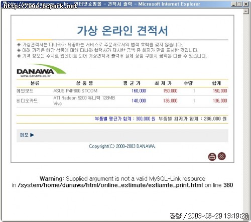This screenshot has width=251, height=222.
Task: Select the ASUS P4P800 STCOM product name
Action: coord(75,91)
